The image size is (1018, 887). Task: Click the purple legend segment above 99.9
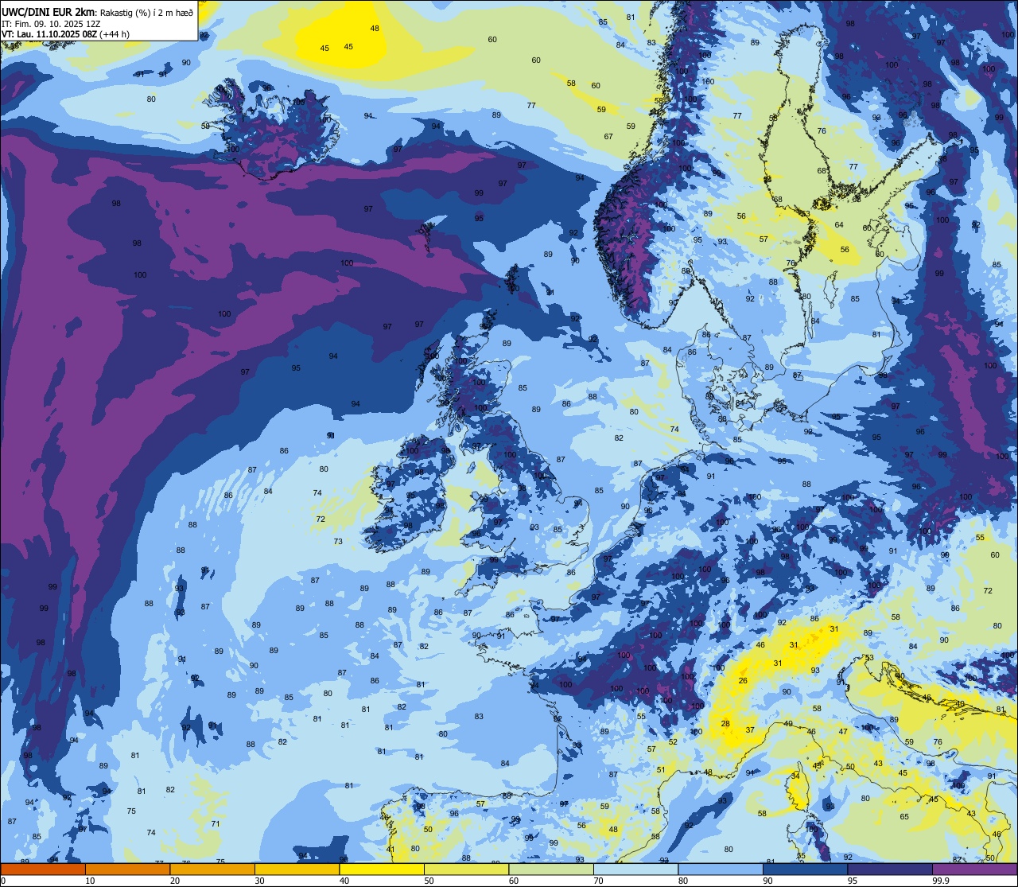pos(974,869)
